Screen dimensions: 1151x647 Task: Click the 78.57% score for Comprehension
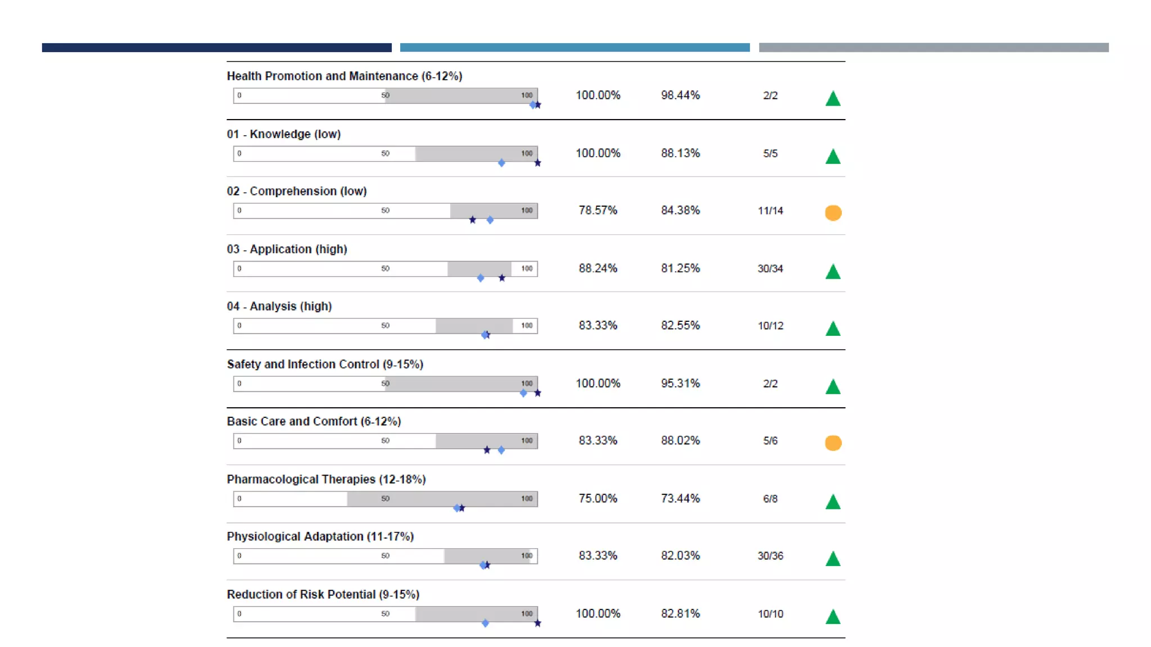(598, 210)
